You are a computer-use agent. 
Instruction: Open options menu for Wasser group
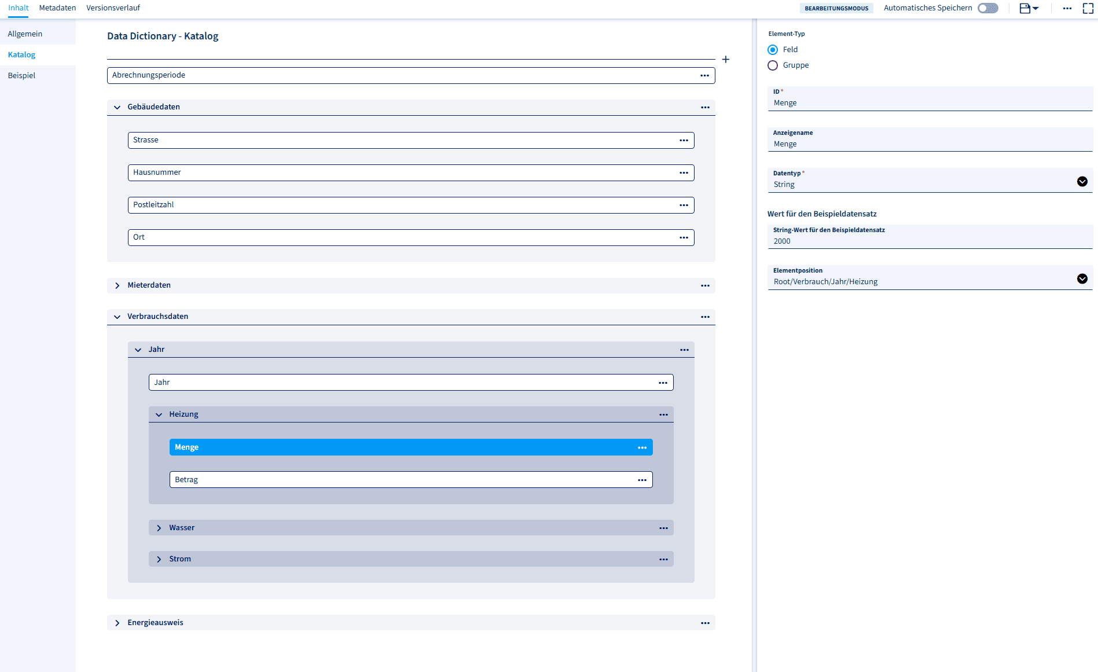click(663, 528)
